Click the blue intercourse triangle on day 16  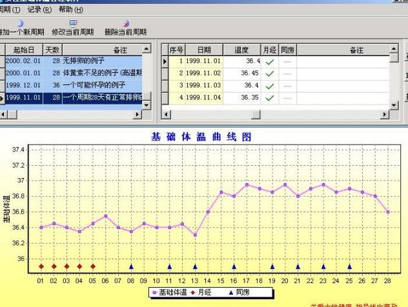click(x=234, y=266)
